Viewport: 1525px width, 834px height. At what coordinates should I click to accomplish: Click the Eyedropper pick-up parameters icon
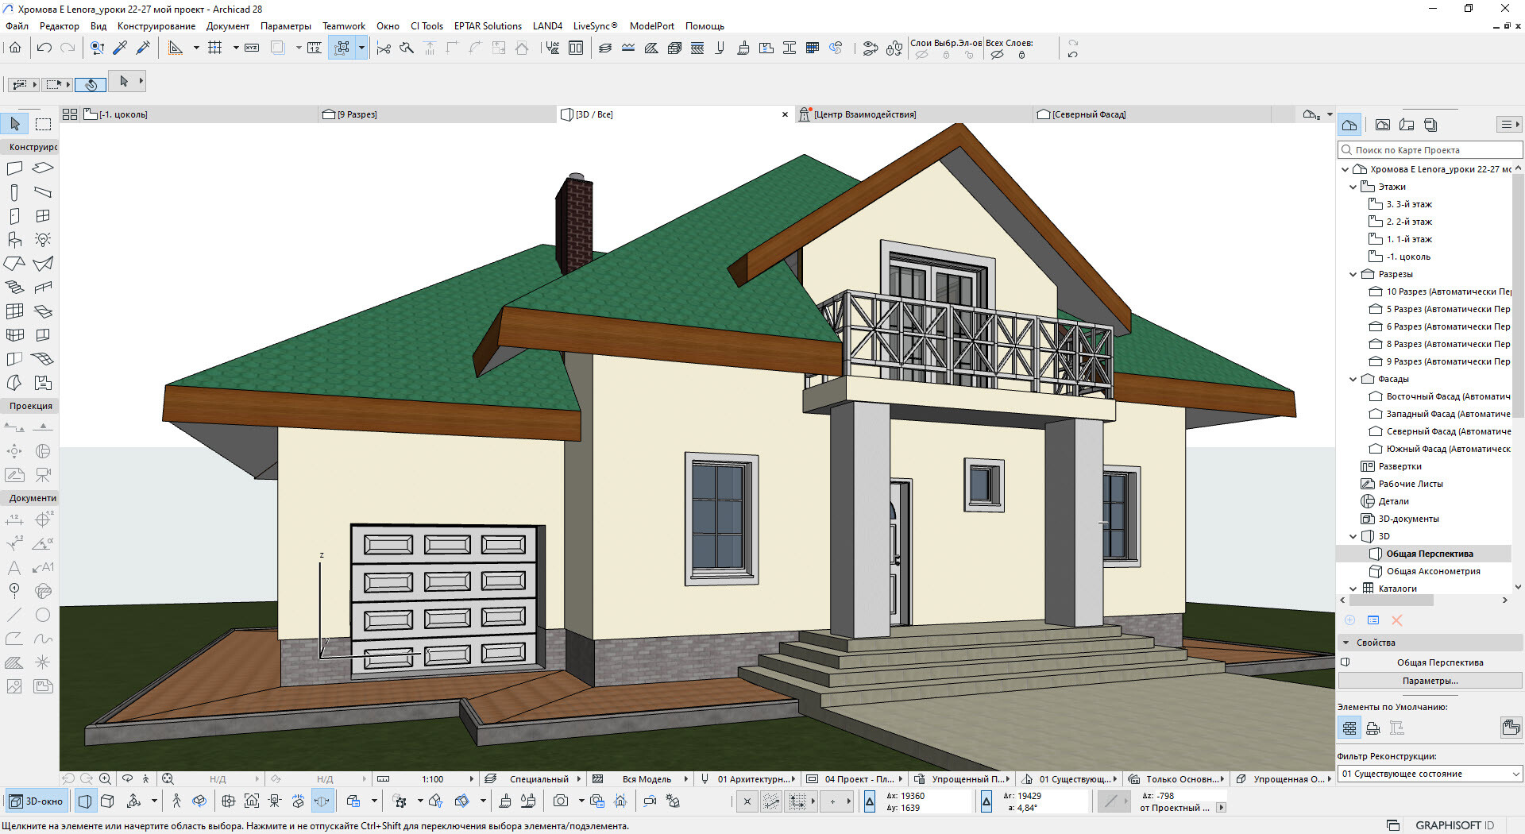(120, 48)
